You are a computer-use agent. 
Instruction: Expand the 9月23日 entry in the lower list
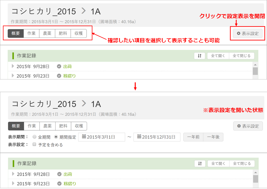point(13,184)
